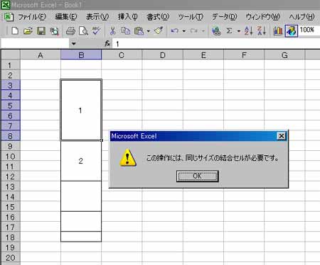Select column G header
Image resolution: width=320 pixels, height=265 pixels.
coord(284,55)
